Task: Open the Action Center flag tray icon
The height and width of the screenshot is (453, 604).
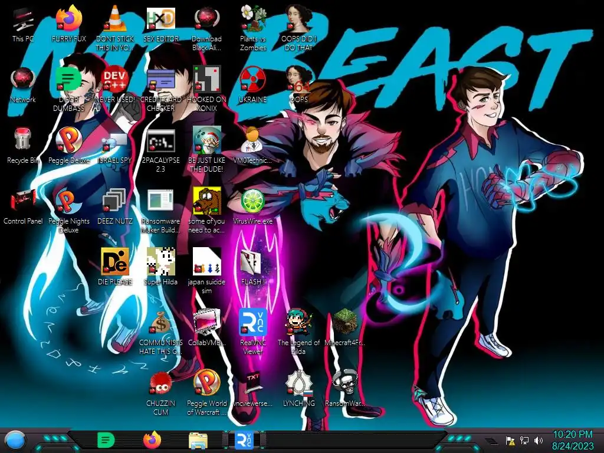Action: point(510,441)
